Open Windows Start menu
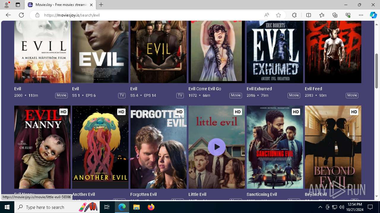The width and height of the screenshot is (380, 213). [7, 207]
